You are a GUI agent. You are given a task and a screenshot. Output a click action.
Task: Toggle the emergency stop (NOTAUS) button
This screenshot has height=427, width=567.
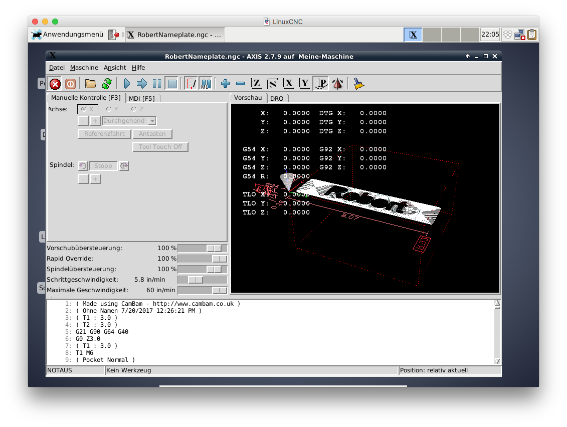click(x=55, y=84)
